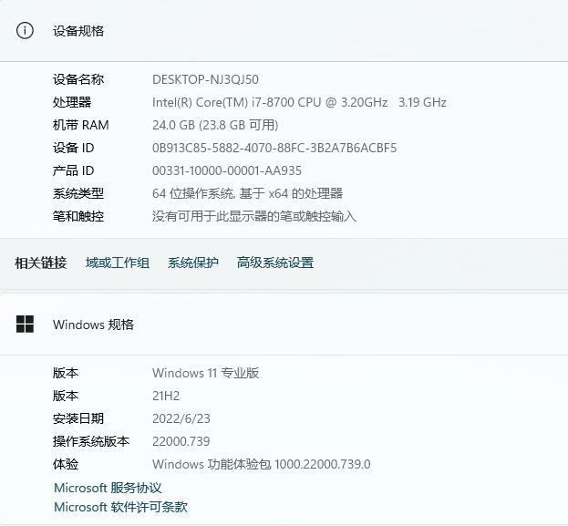Open the Microsoft 软件许可条款 link
Screen dimensions: 568x526
click(x=120, y=507)
